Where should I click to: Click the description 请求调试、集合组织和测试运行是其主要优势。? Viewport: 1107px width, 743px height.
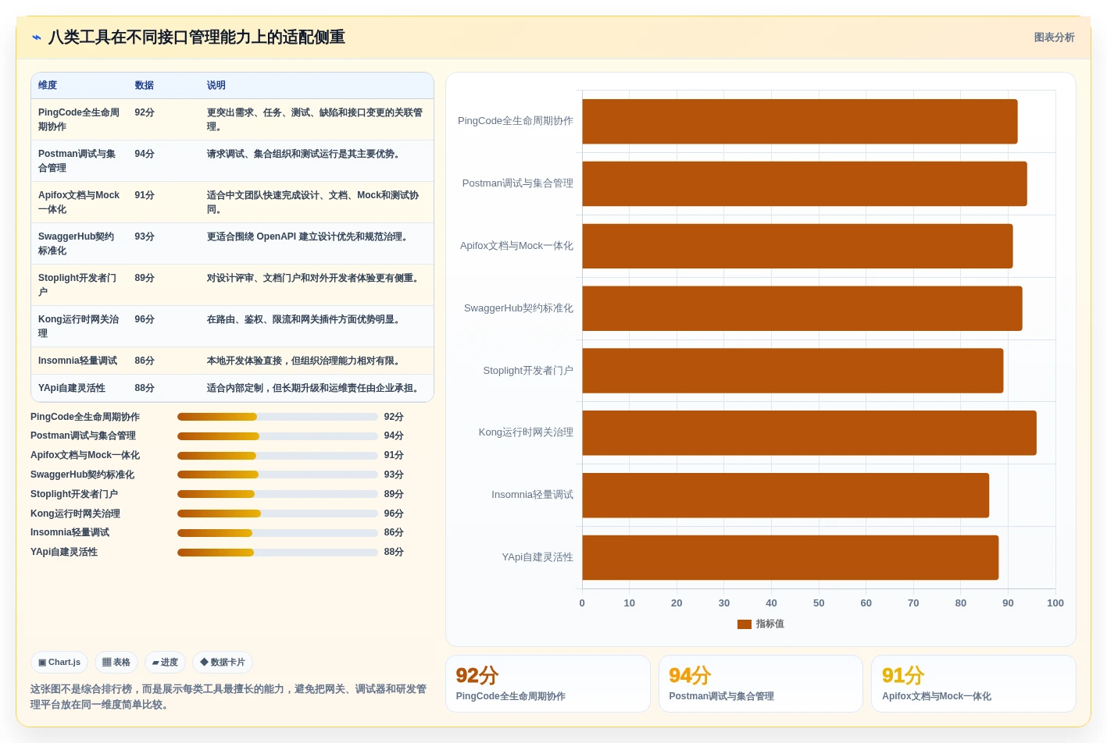(x=305, y=154)
